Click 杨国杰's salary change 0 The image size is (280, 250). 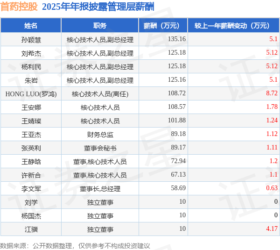[x=276, y=215]
